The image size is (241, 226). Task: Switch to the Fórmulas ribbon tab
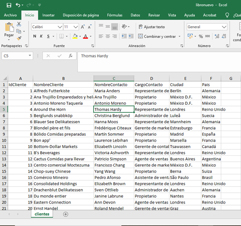(x=114, y=15)
